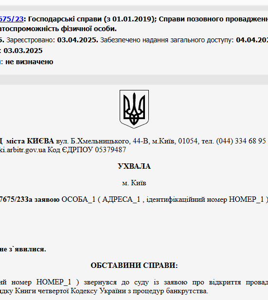The height and width of the screenshot is (300, 268).
Task: Select the heading text УХВАЛА
Action: tap(134, 166)
